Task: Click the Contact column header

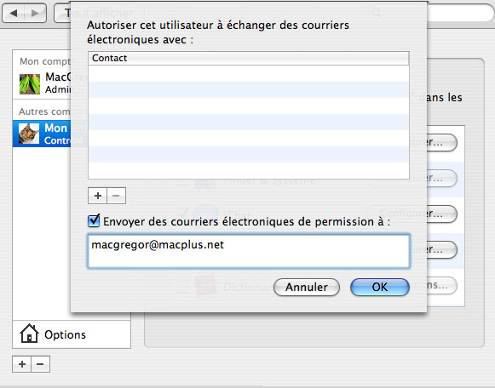Action: pos(249,59)
